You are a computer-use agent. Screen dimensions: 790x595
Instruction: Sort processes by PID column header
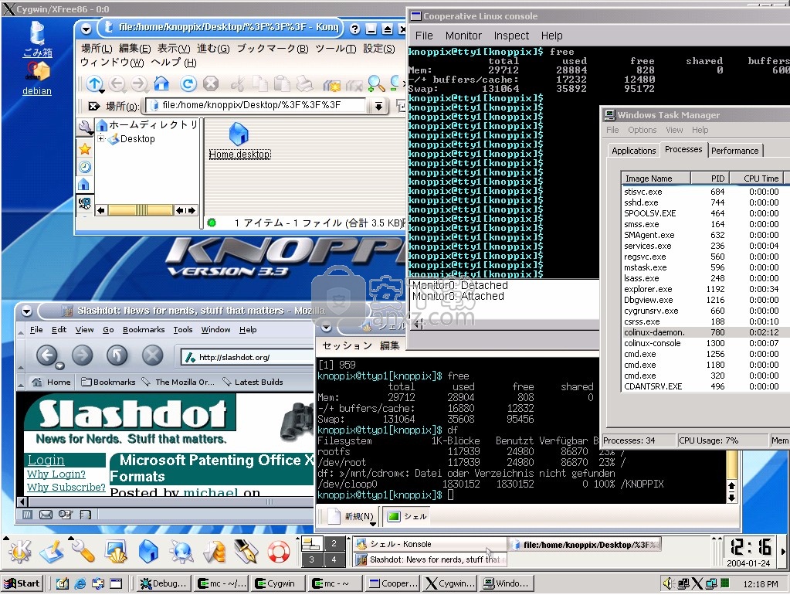711,178
